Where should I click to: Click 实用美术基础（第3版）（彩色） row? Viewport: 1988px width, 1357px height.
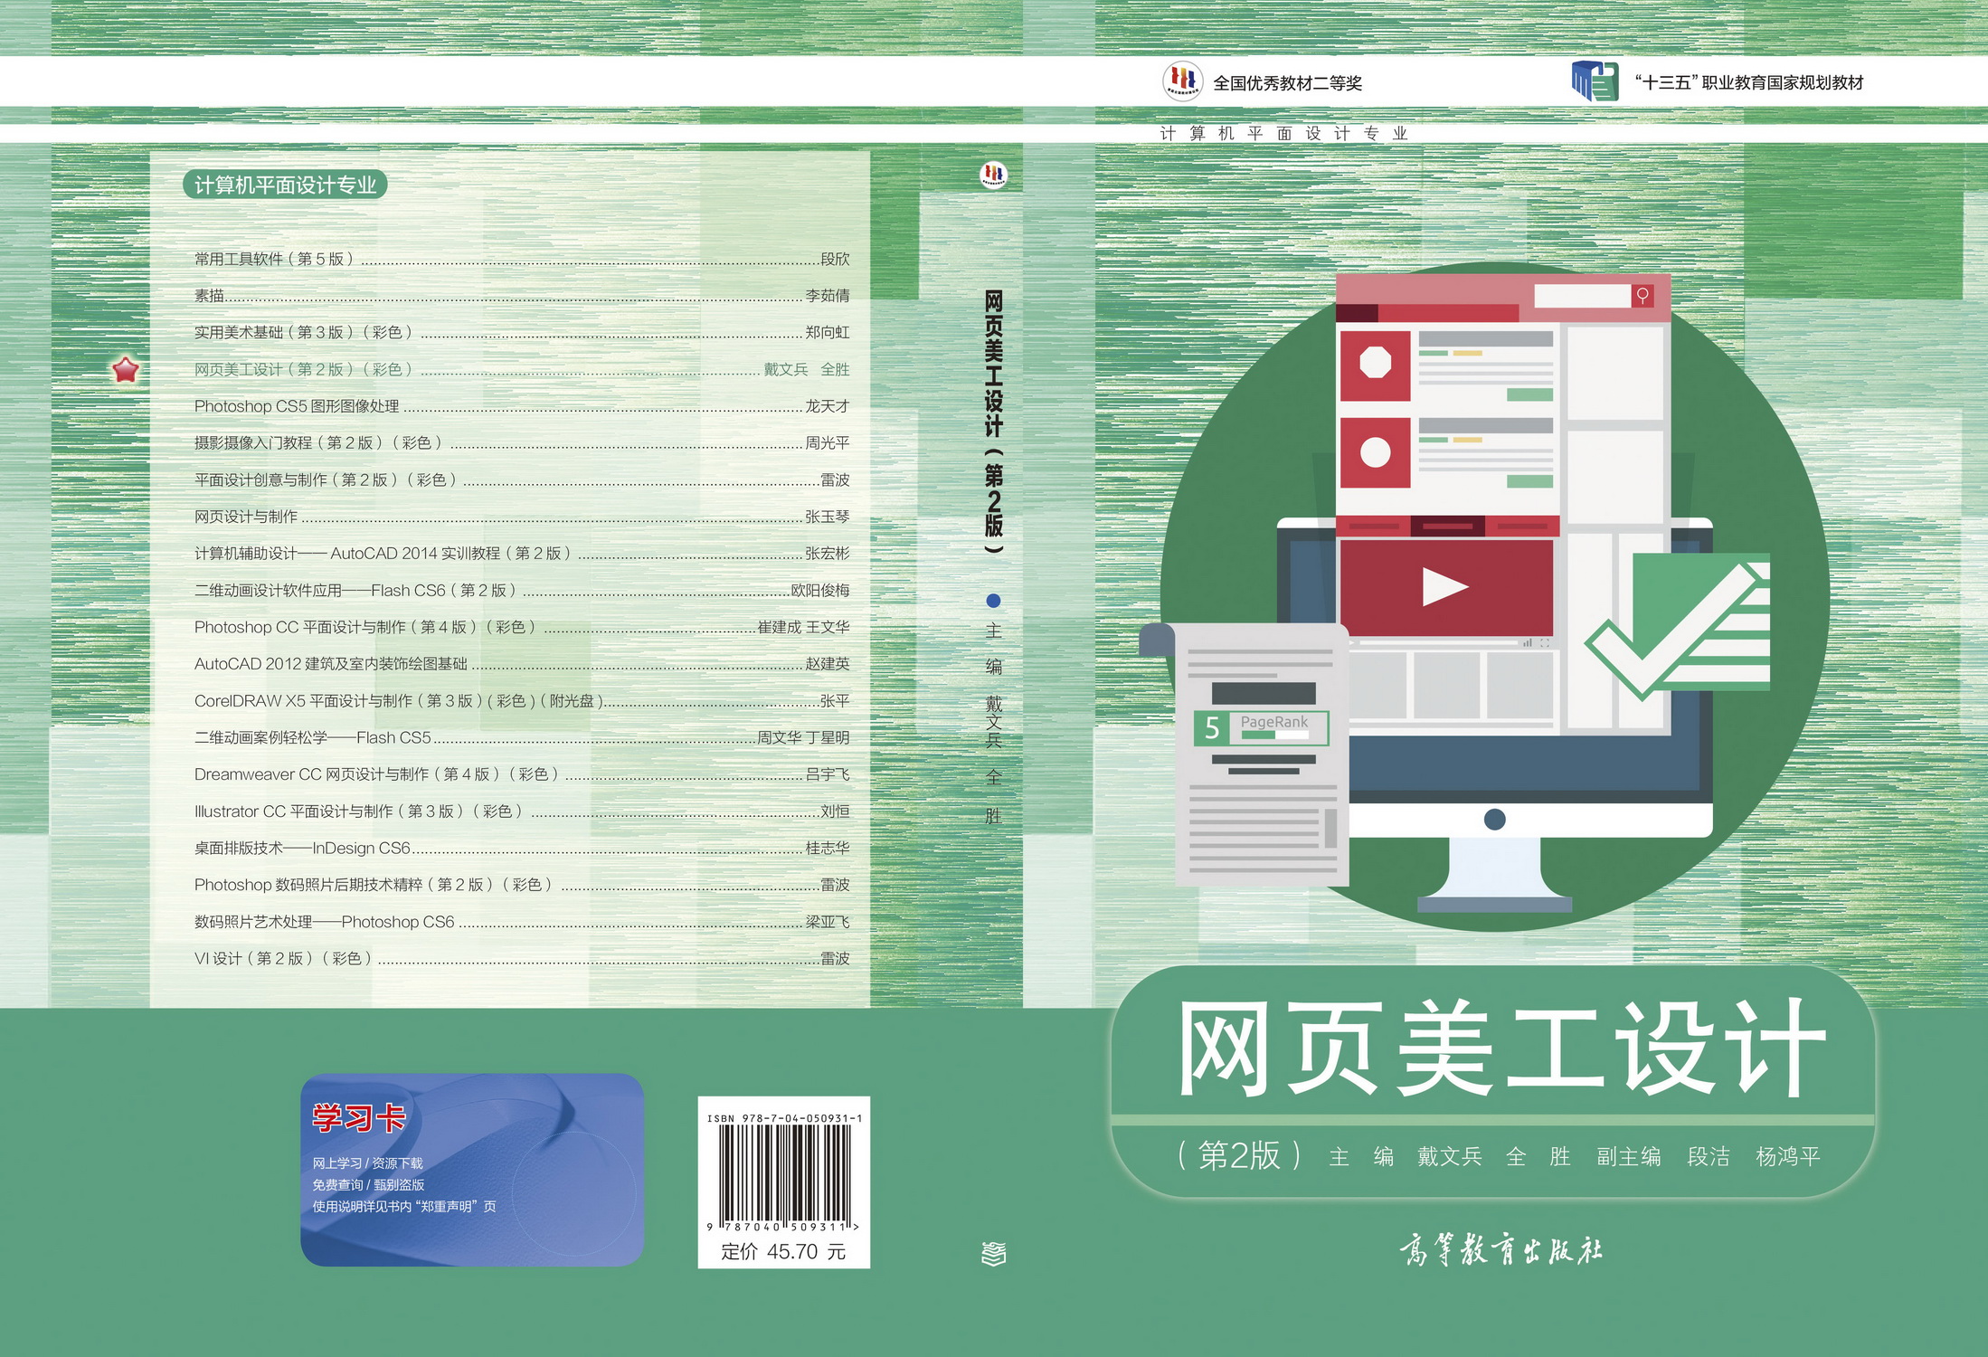[x=522, y=332]
